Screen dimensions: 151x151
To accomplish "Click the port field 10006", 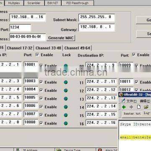I will pyautogui.click(x=31, y=106).
